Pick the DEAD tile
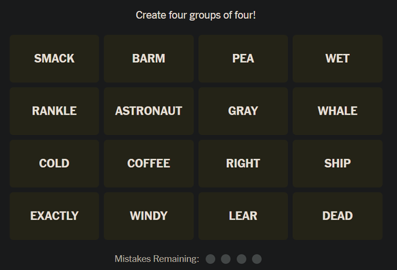Image resolution: width=397 pixels, height=270 pixels. point(338,216)
